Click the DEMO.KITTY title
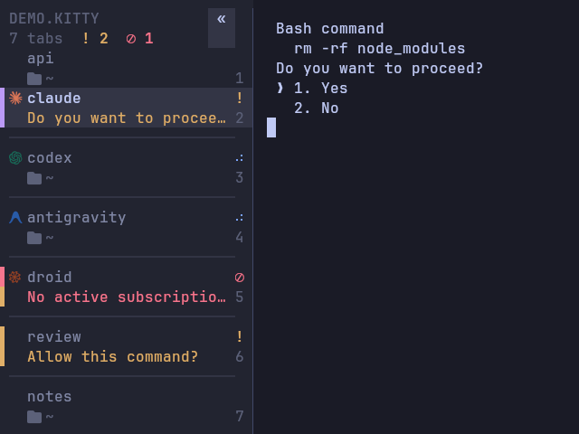 [54, 18]
